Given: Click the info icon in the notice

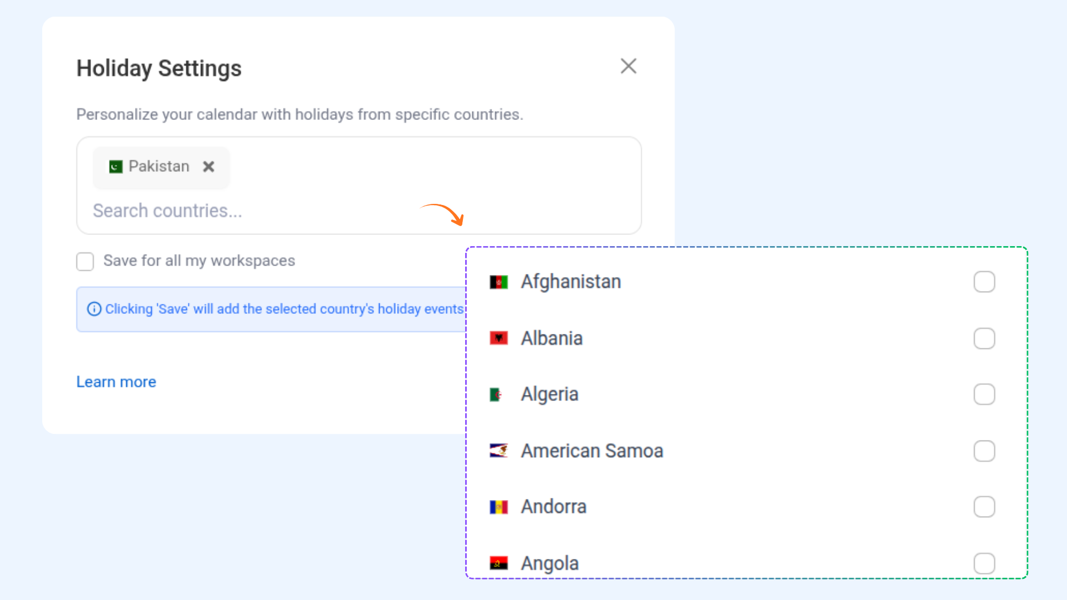Looking at the screenshot, I should (94, 309).
